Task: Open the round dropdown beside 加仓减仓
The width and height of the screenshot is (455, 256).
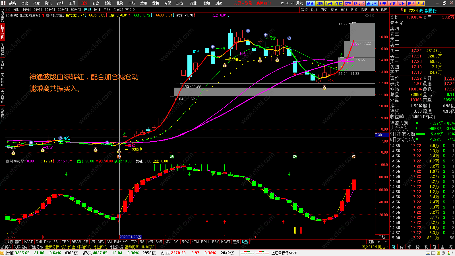Action: click(x=48, y=15)
